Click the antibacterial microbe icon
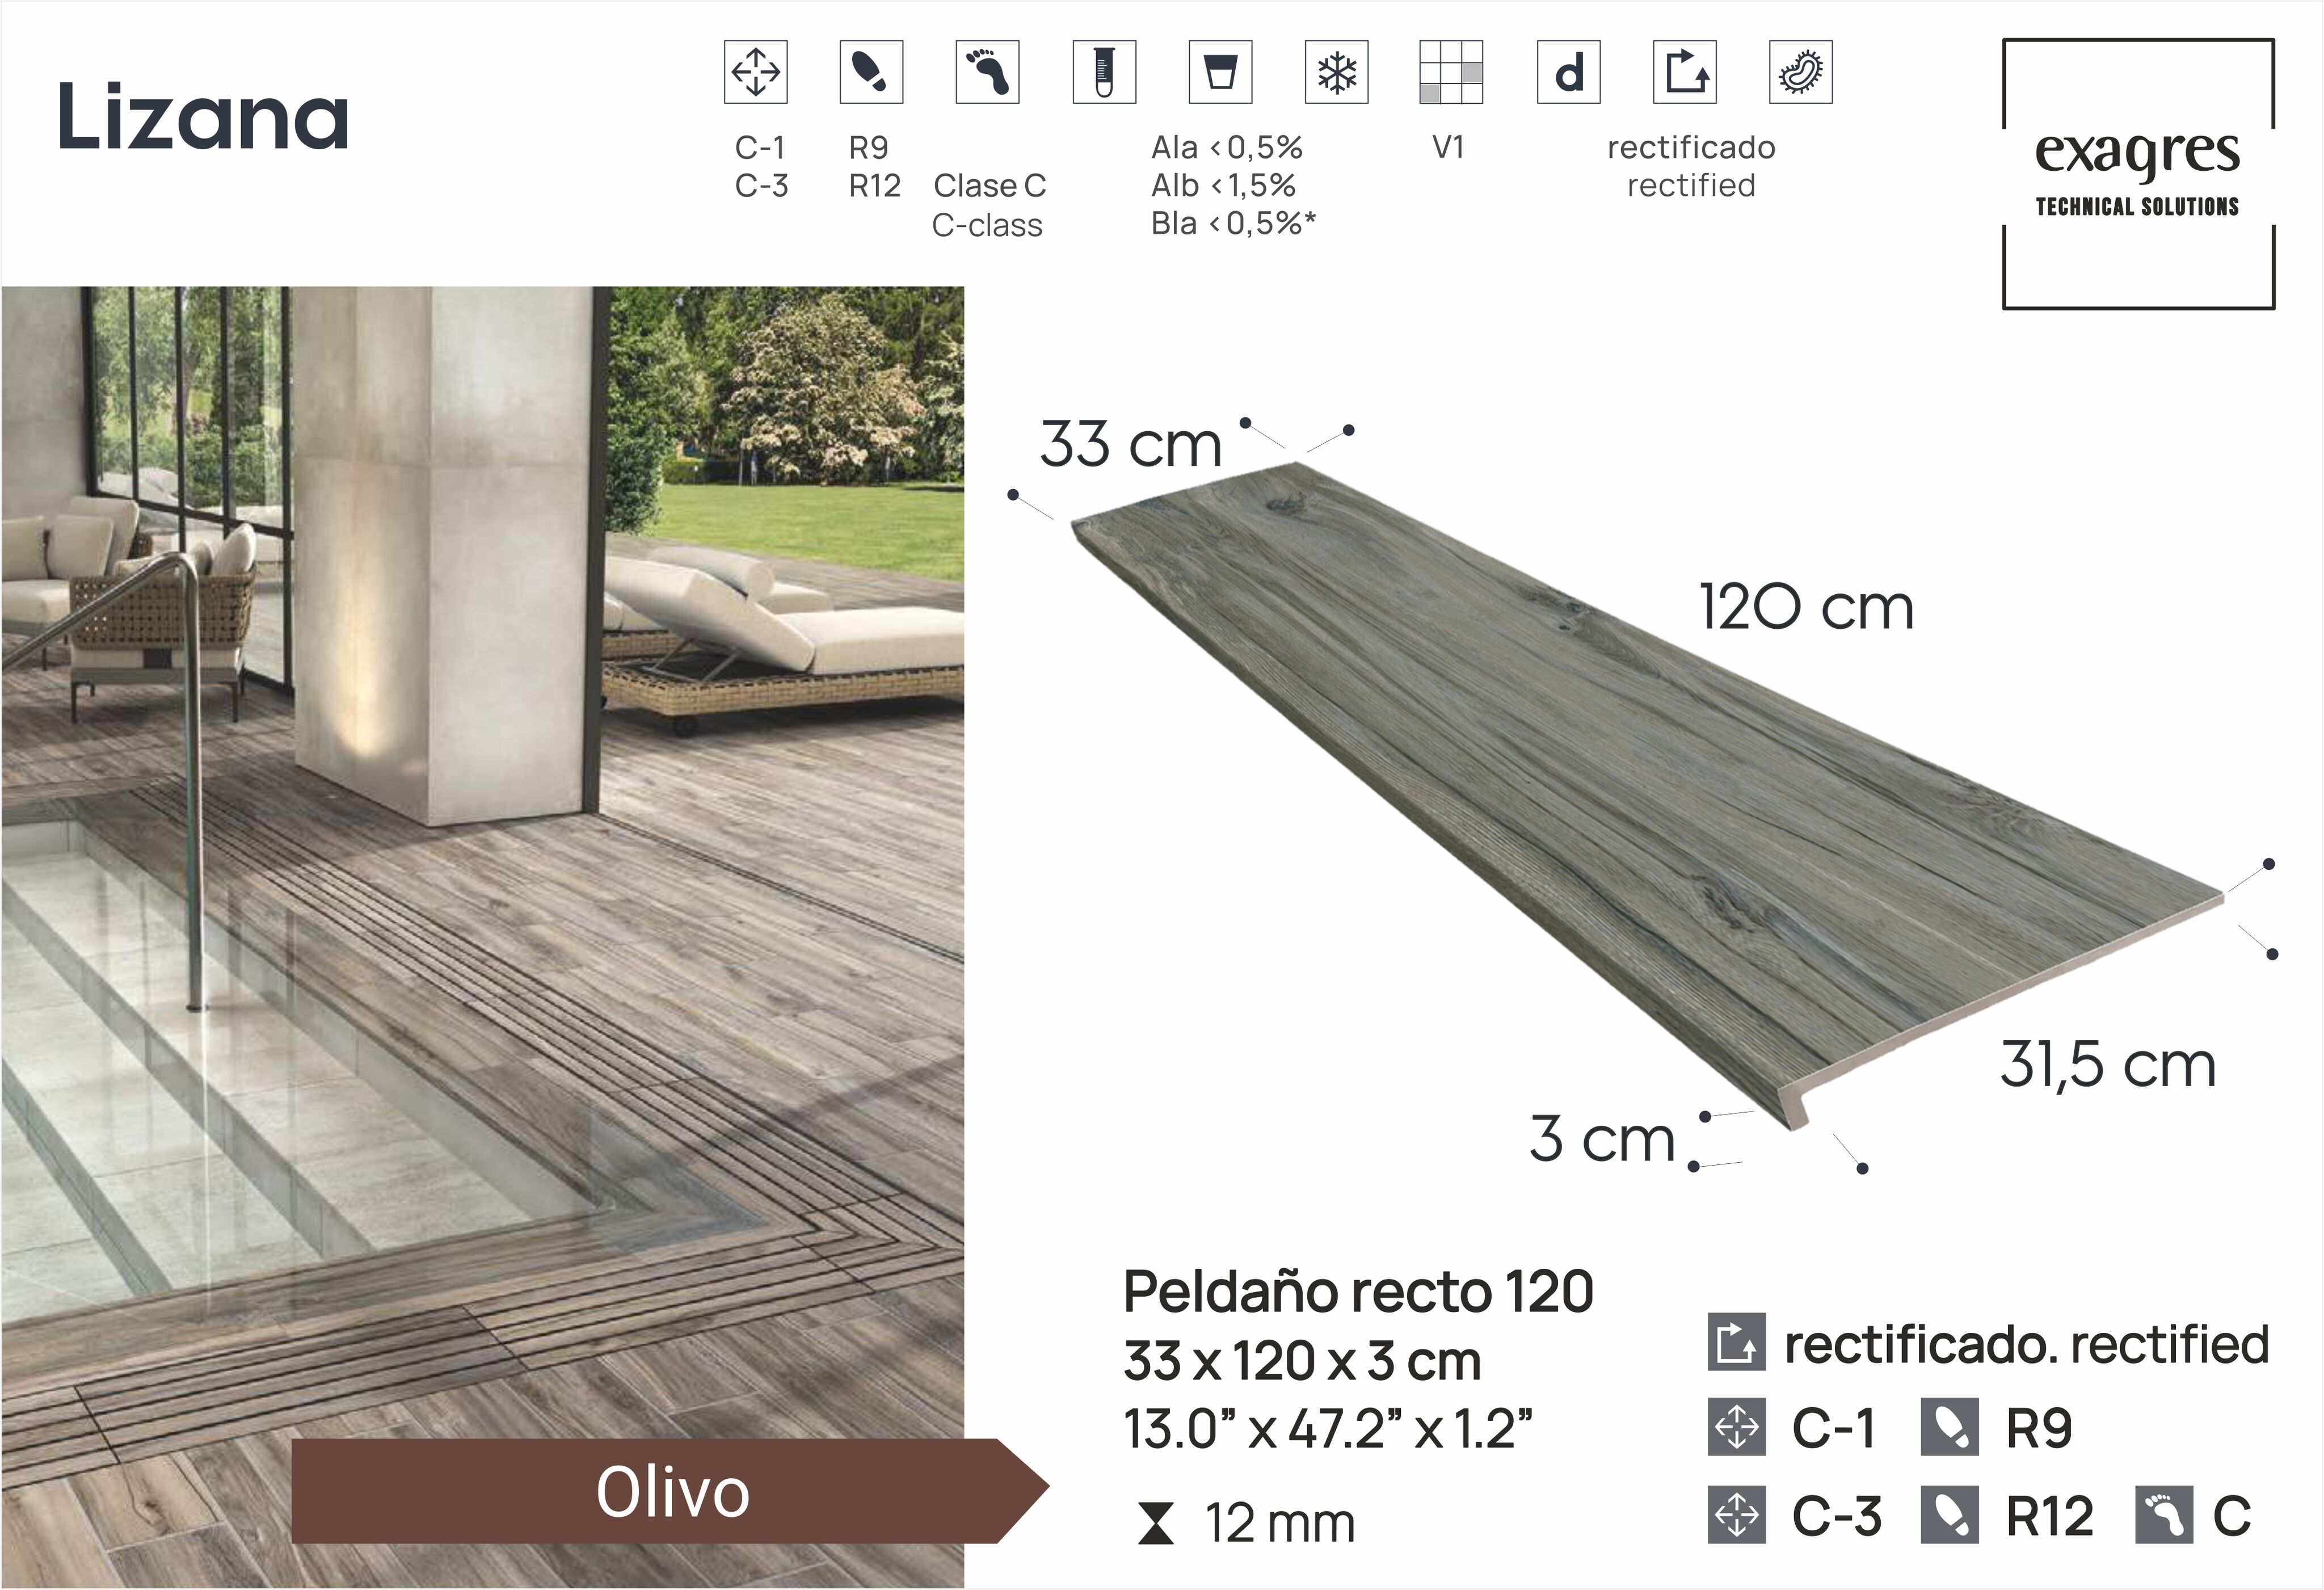Viewport: 2324px width, 1590px height. tap(1800, 72)
